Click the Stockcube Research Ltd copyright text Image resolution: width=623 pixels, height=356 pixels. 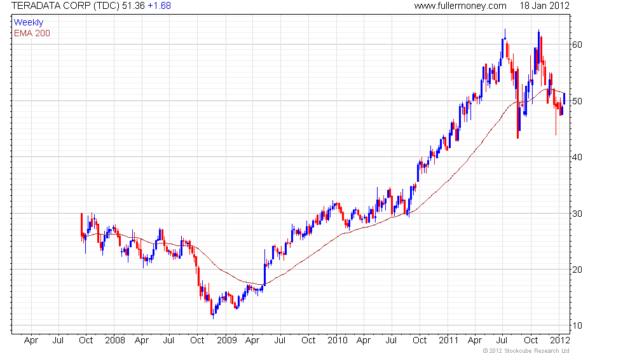pos(526,350)
